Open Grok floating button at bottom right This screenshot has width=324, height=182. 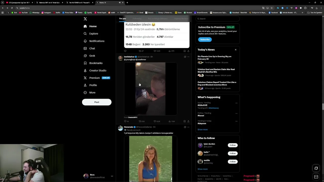tap(316, 168)
